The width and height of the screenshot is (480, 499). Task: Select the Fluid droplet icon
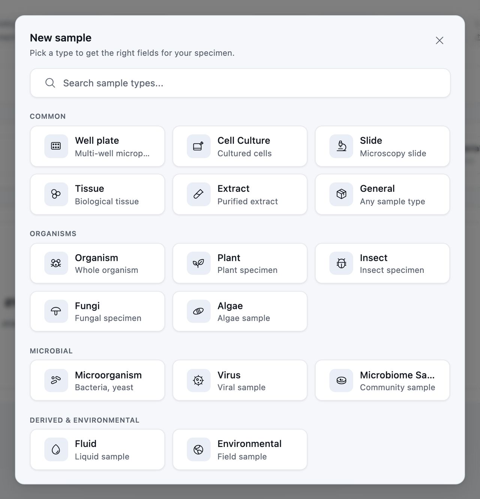pyautogui.click(x=56, y=450)
